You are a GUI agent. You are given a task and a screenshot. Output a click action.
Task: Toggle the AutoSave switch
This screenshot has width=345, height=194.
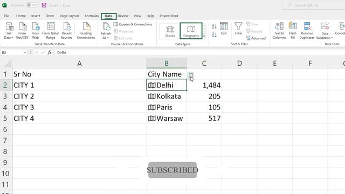32,5
